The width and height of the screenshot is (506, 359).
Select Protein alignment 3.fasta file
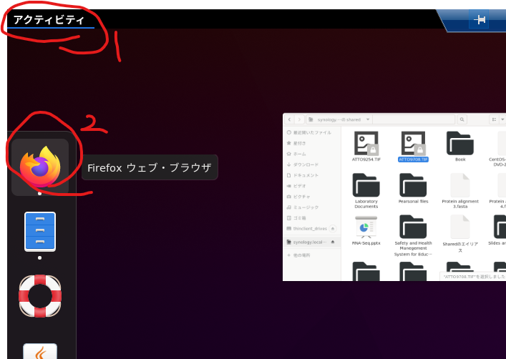click(460, 191)
